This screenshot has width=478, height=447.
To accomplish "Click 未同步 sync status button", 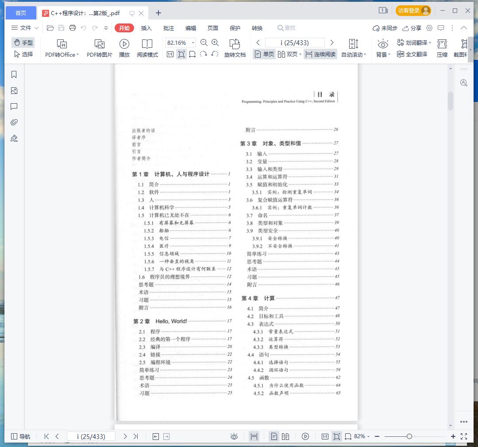I will (x=385, y=28).
